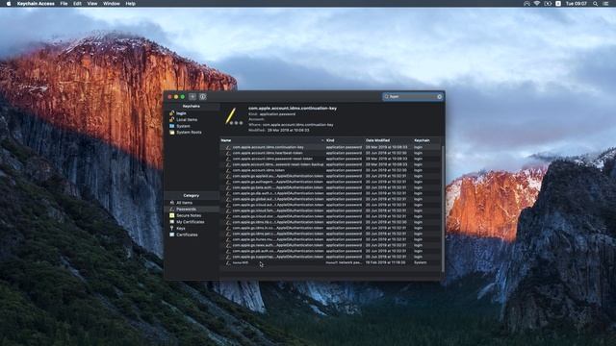The width and height of the screenshot is (616, 346).
Task: Select the password-reset-token-backup row
Action: [330, 164]
